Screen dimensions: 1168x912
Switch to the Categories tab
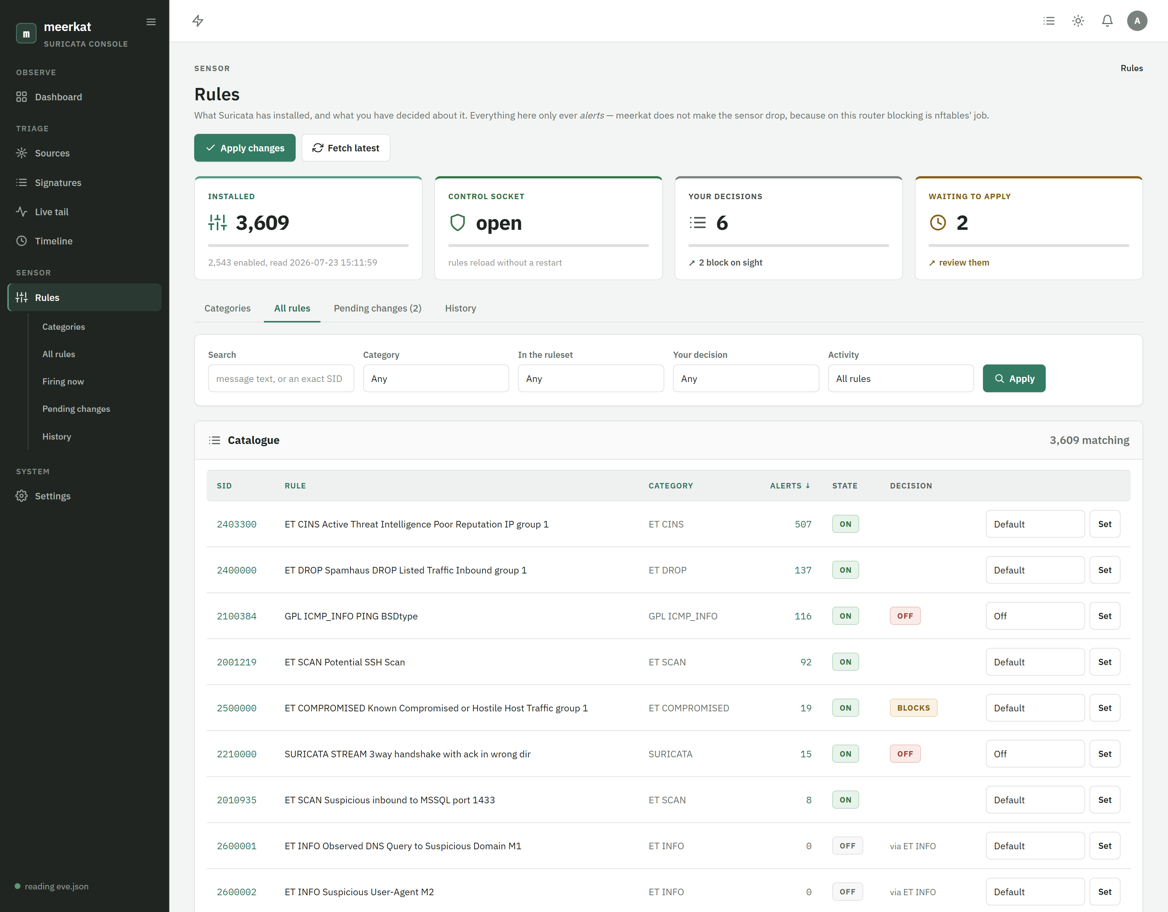point(227,308)
